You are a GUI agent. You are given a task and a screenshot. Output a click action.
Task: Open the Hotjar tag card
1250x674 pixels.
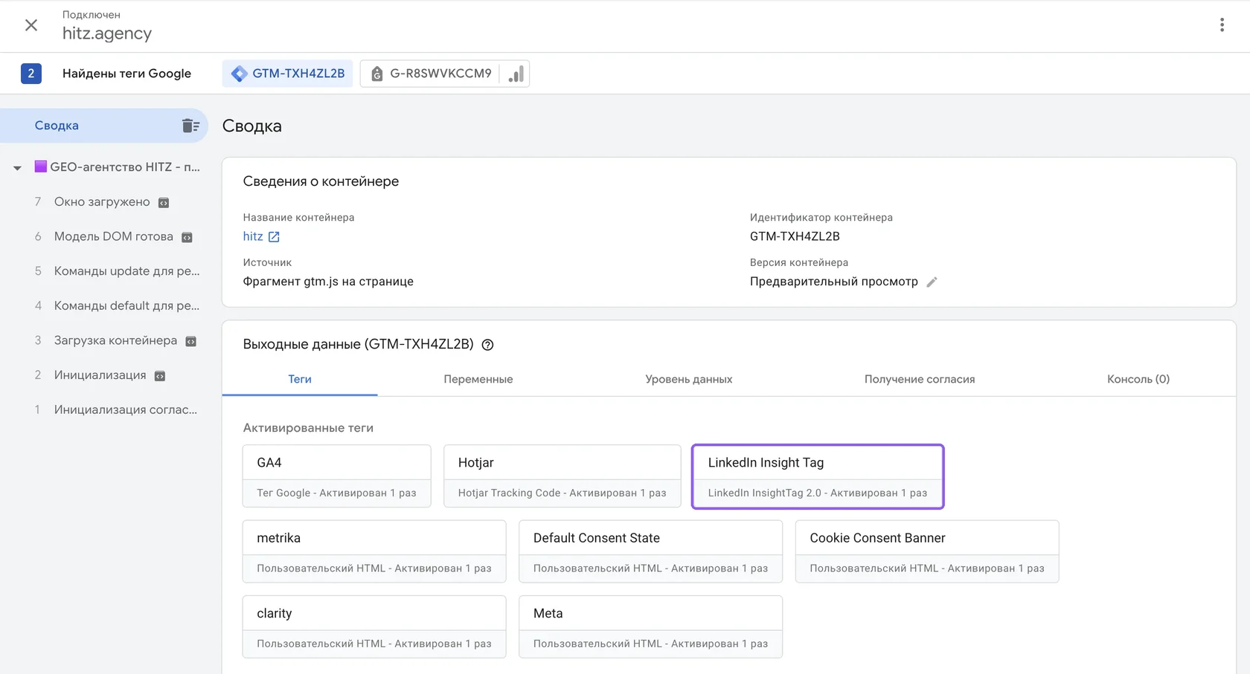(x=562, y=476)
